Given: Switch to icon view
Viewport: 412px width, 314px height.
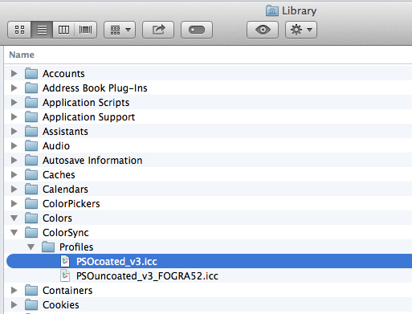Looking at the screenshot, I should tap(19, 30).
